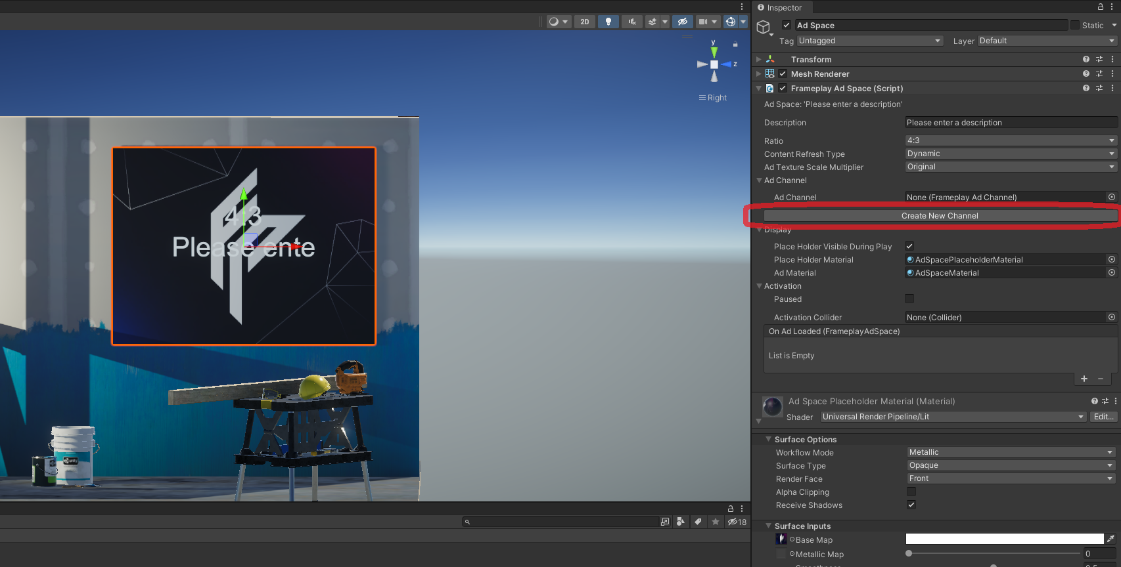Open scene view more options menu
This screenshot has width=1121, height=567.
[742, 7]
